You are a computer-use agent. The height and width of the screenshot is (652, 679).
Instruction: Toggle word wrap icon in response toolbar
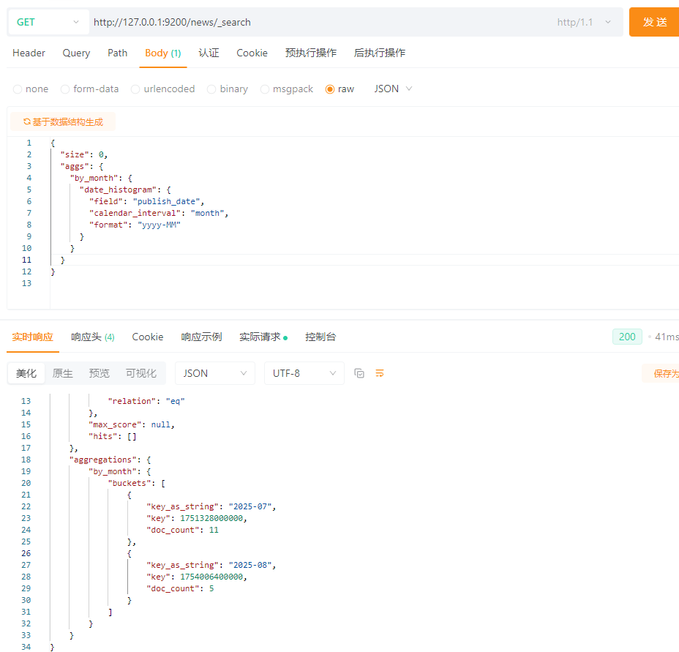(379, 373)
